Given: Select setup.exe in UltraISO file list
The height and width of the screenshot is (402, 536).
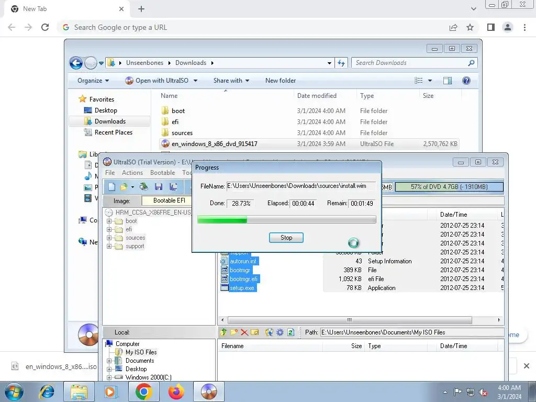Looking at the screenshot, I should pos(242,288).
